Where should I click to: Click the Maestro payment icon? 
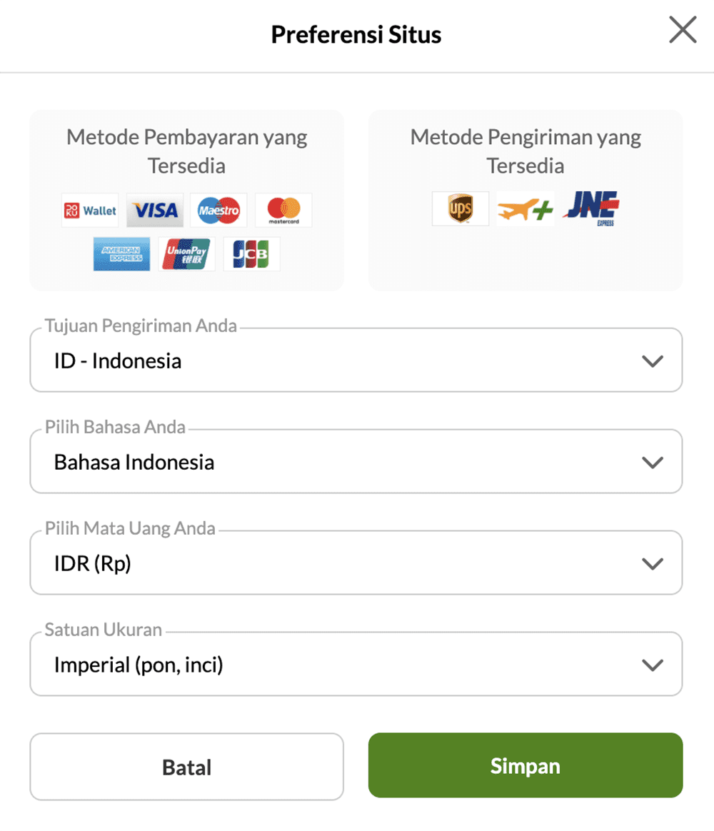coord(218,211)
